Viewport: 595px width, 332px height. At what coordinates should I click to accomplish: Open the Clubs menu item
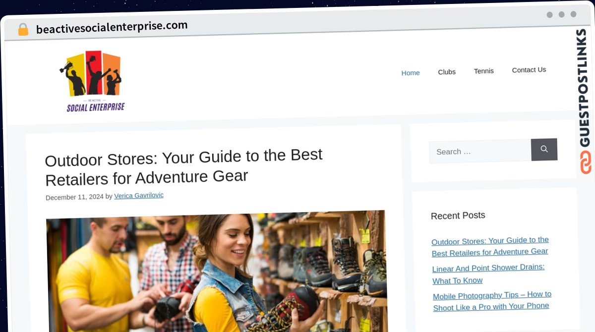pos(447,72)
